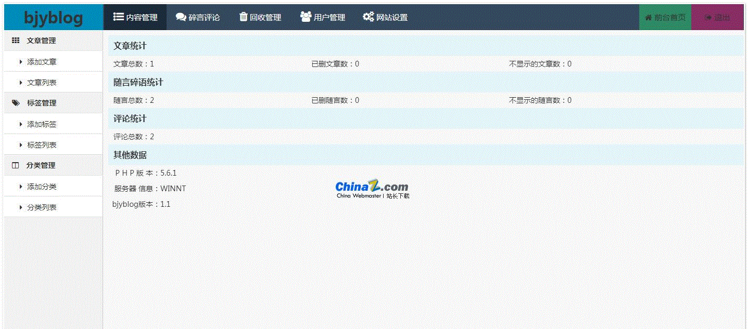Click the gears icon for 网站设置
Screen dimensions: 748x329
[x=368, y=17]
